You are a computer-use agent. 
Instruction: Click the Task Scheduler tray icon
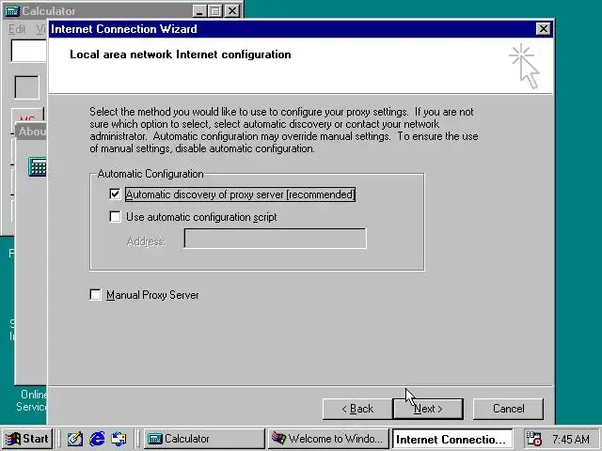[533, 439]
